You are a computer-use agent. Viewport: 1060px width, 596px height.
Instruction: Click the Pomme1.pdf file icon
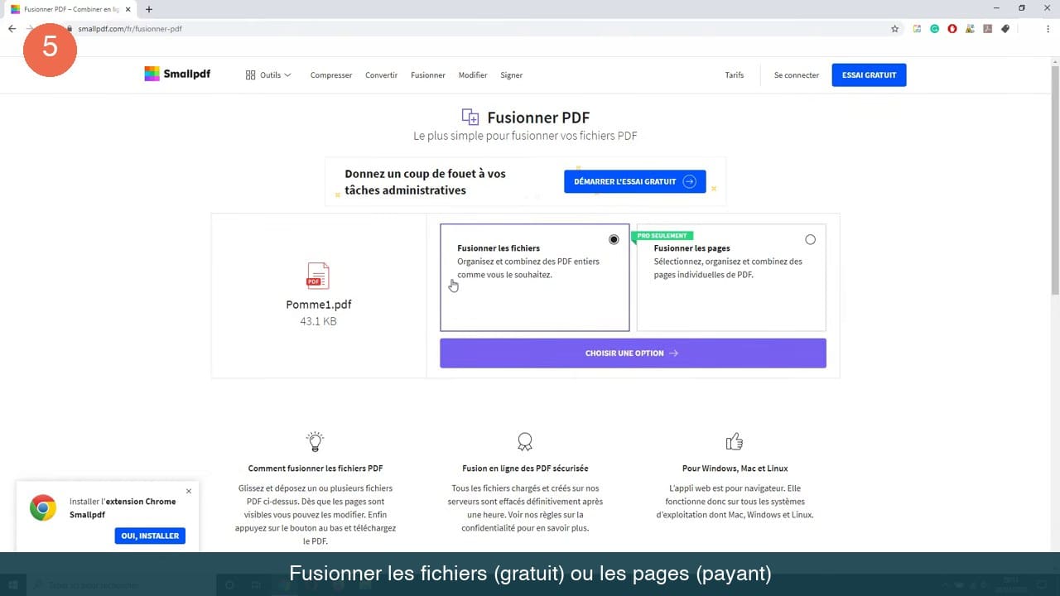point(318,276)
